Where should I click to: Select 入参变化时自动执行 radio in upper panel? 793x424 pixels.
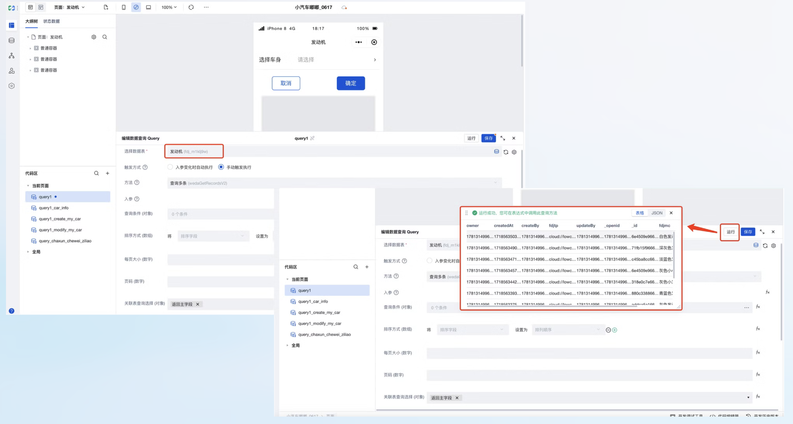(170, 167)
